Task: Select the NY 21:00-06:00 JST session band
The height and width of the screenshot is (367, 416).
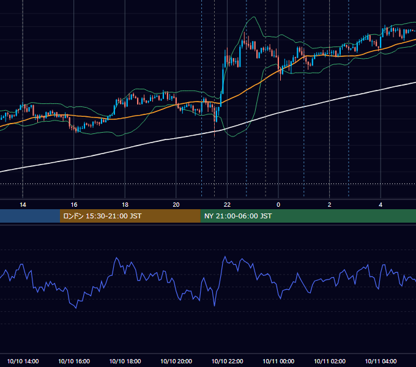Action: (x=308, y=216)
